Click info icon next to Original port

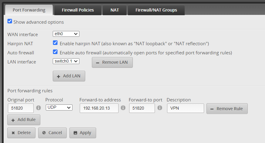[x=39, y=107]
